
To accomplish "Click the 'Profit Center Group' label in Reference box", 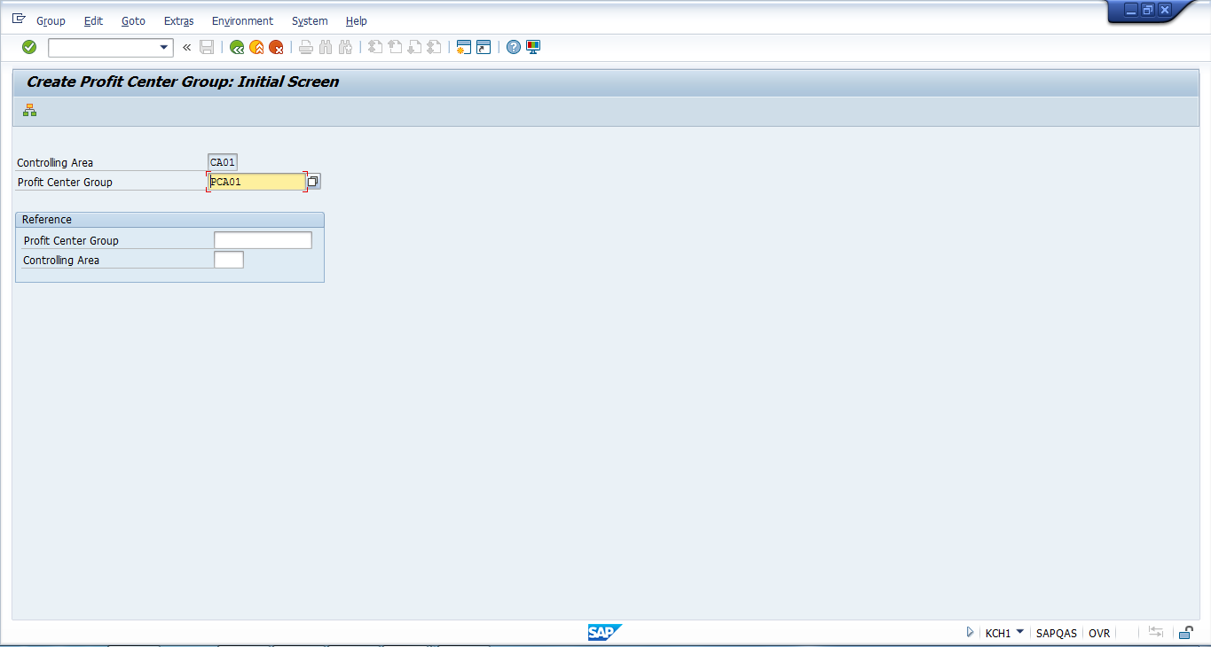I will click(71, 241).
